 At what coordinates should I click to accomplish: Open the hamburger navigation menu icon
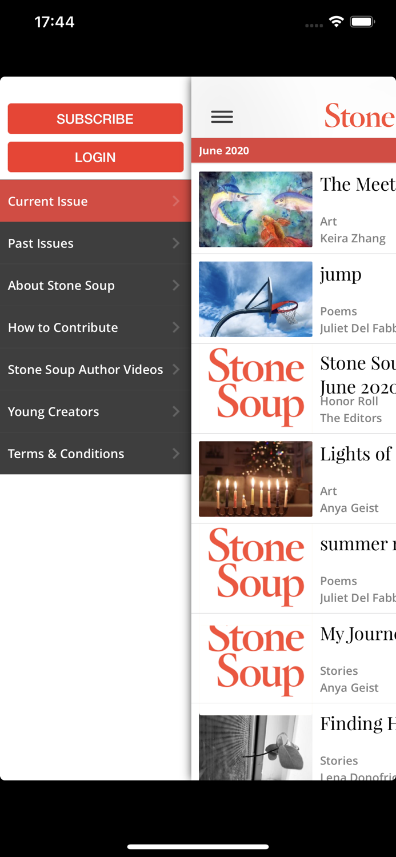coord(222,117)
